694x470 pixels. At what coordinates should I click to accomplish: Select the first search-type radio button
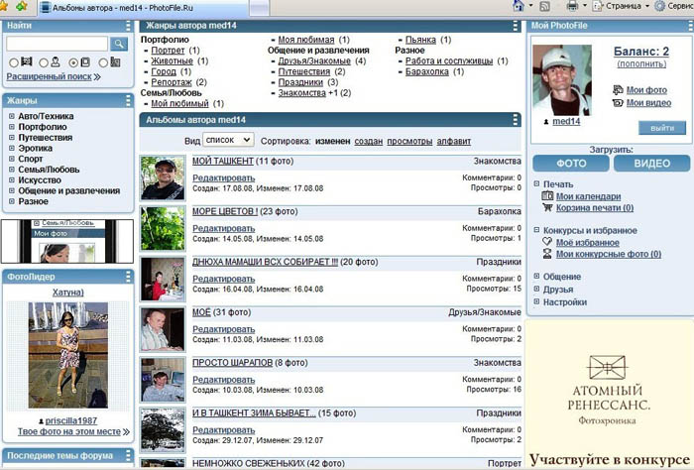14,62
